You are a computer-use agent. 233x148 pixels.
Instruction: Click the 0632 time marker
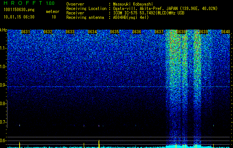coord(48,32)
